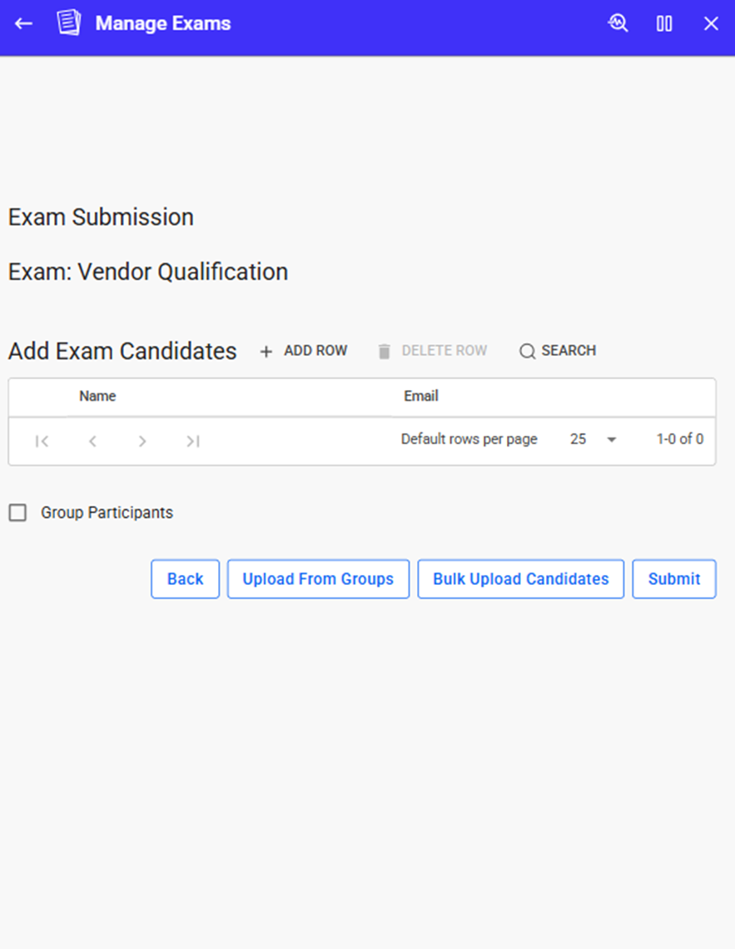This screenshot has height=949, width=735.
Task: Sort by the Email column header
Action: tap(421, 396)
